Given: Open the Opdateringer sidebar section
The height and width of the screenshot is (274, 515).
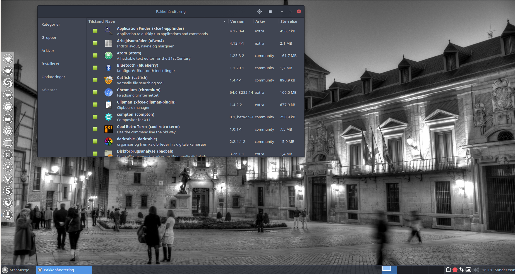Looking at the screenshot, I should (x=53, y=77).
